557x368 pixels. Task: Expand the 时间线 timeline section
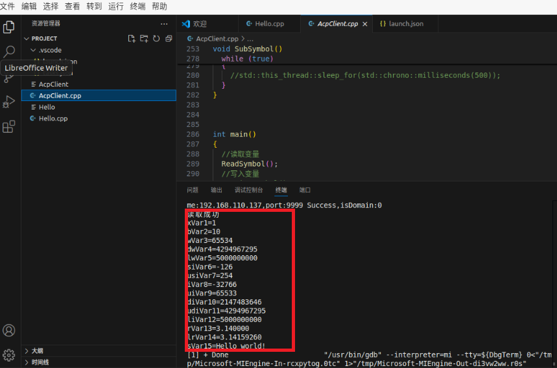click(27, 362)
